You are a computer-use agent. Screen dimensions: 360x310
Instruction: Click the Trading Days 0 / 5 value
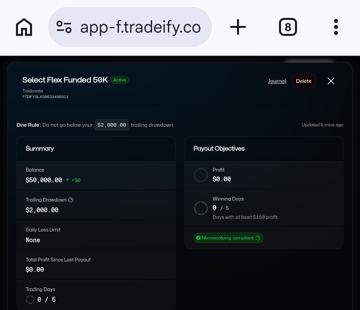[47, 299]
